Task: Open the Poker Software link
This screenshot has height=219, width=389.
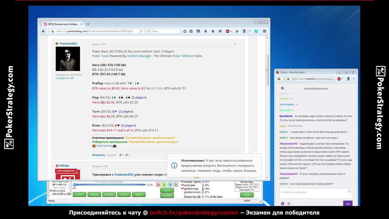Action: (x=183, y=56)
